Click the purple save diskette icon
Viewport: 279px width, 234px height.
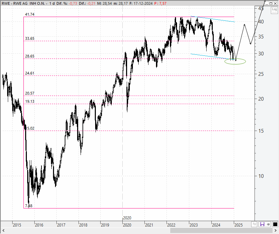click(262, 224)
